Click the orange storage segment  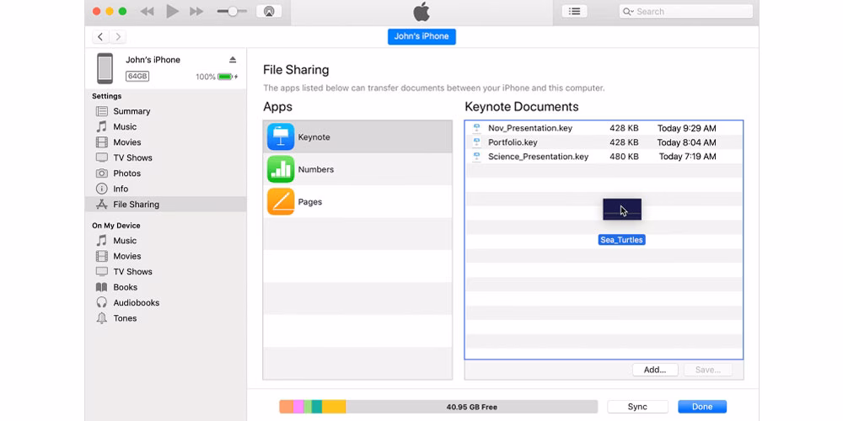pyautogui.click(x=286, y=407)
